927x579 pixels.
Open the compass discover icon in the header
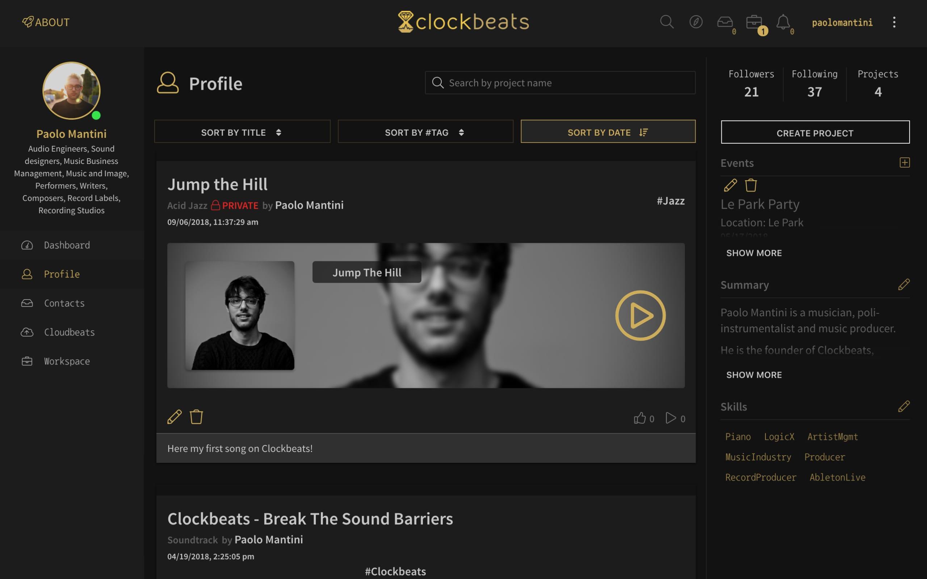point(696,22)
